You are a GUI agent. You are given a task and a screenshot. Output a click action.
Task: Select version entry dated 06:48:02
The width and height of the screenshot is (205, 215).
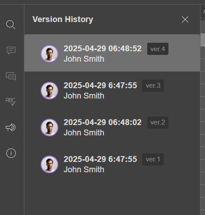click(112, 127)
